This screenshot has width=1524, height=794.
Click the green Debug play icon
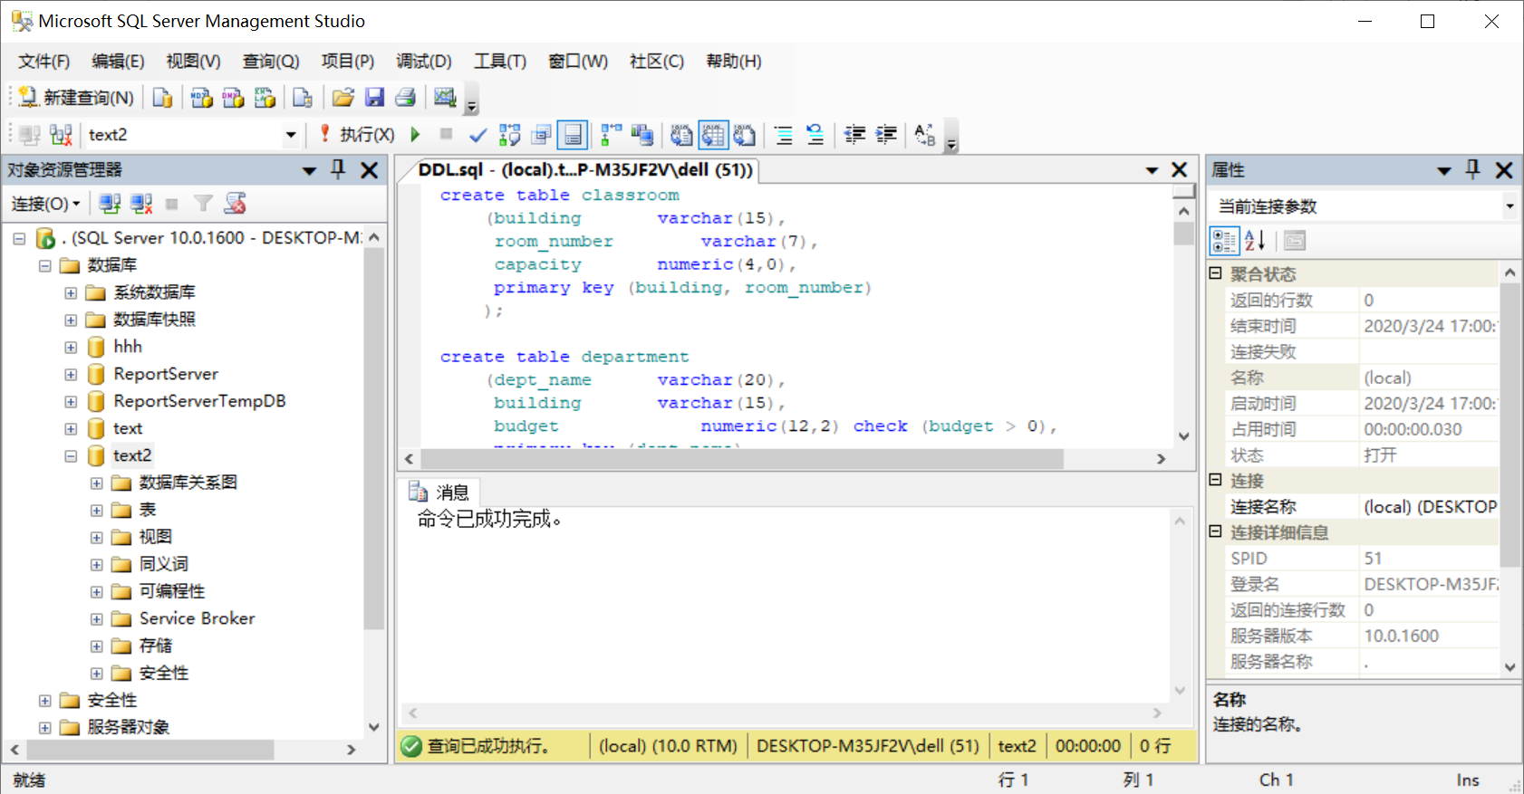coord(416,135)
